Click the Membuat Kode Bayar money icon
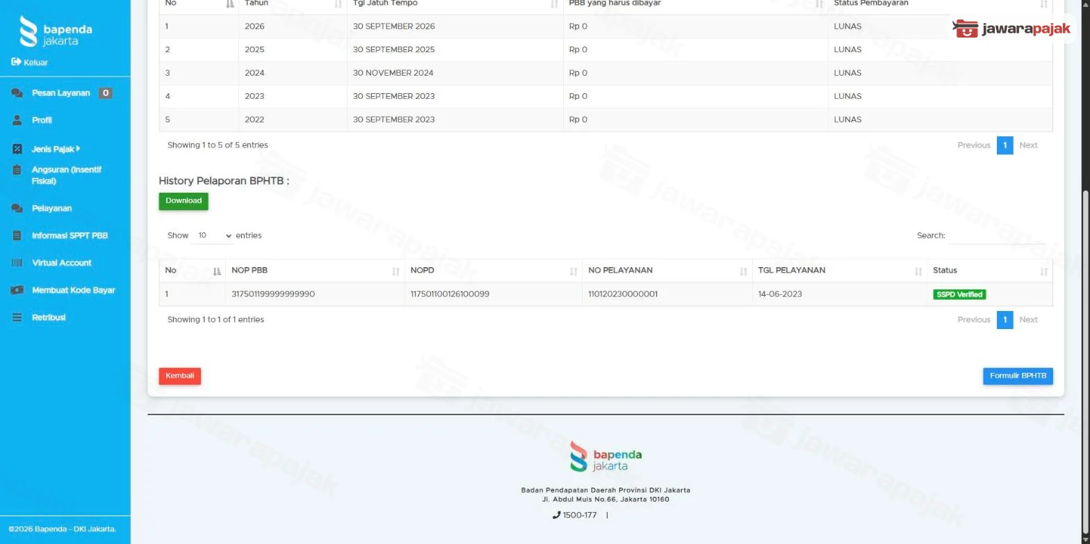The image size is (1090, 544). pos(17,290)
